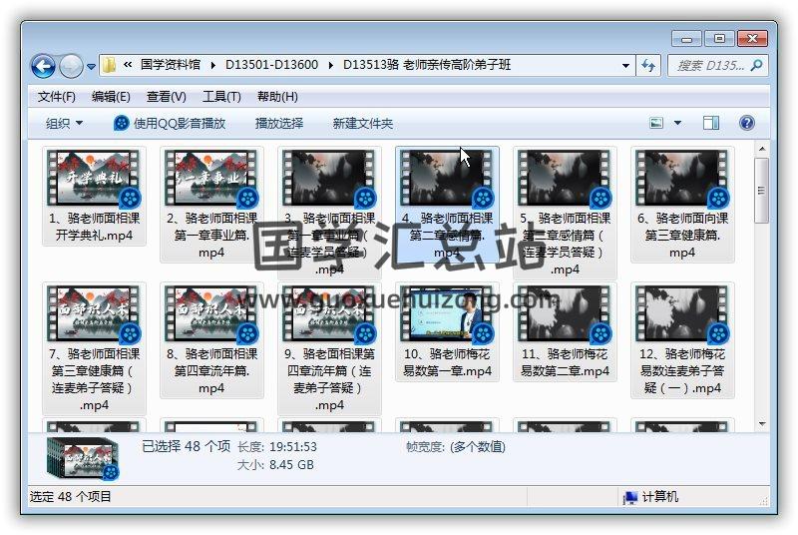798x535 pixels.
Task: Click the search magnifier icon
Action: (755, 65)
